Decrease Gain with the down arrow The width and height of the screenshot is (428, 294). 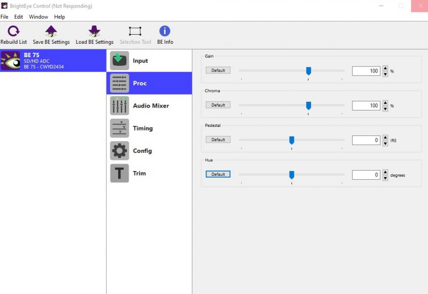[385, 74]
